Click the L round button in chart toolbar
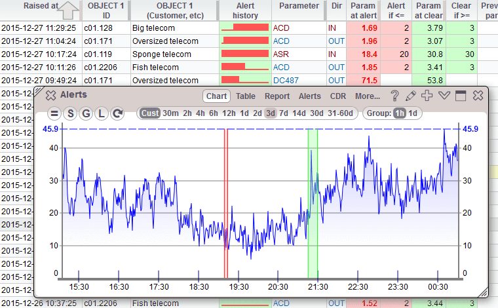Viewport: 498px width, 308px height. 102,113
